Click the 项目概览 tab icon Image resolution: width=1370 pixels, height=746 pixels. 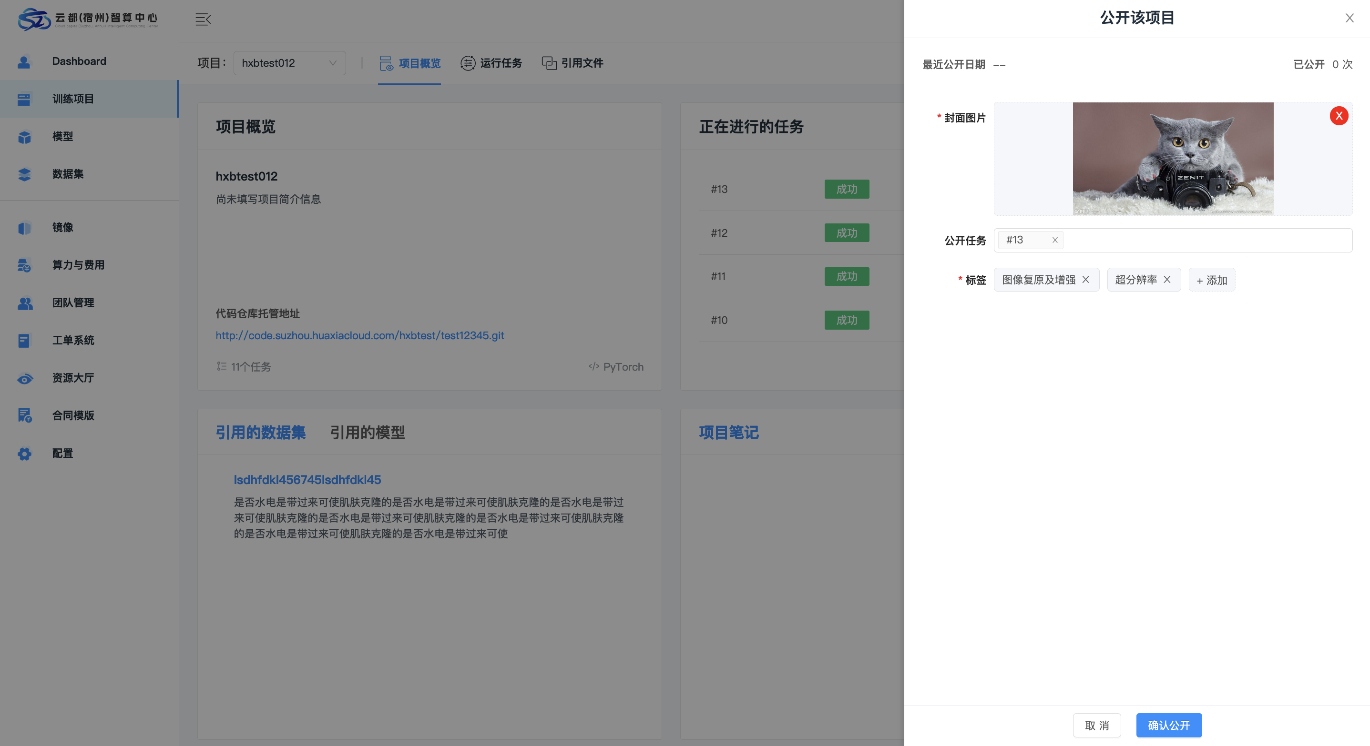[386, 63]
